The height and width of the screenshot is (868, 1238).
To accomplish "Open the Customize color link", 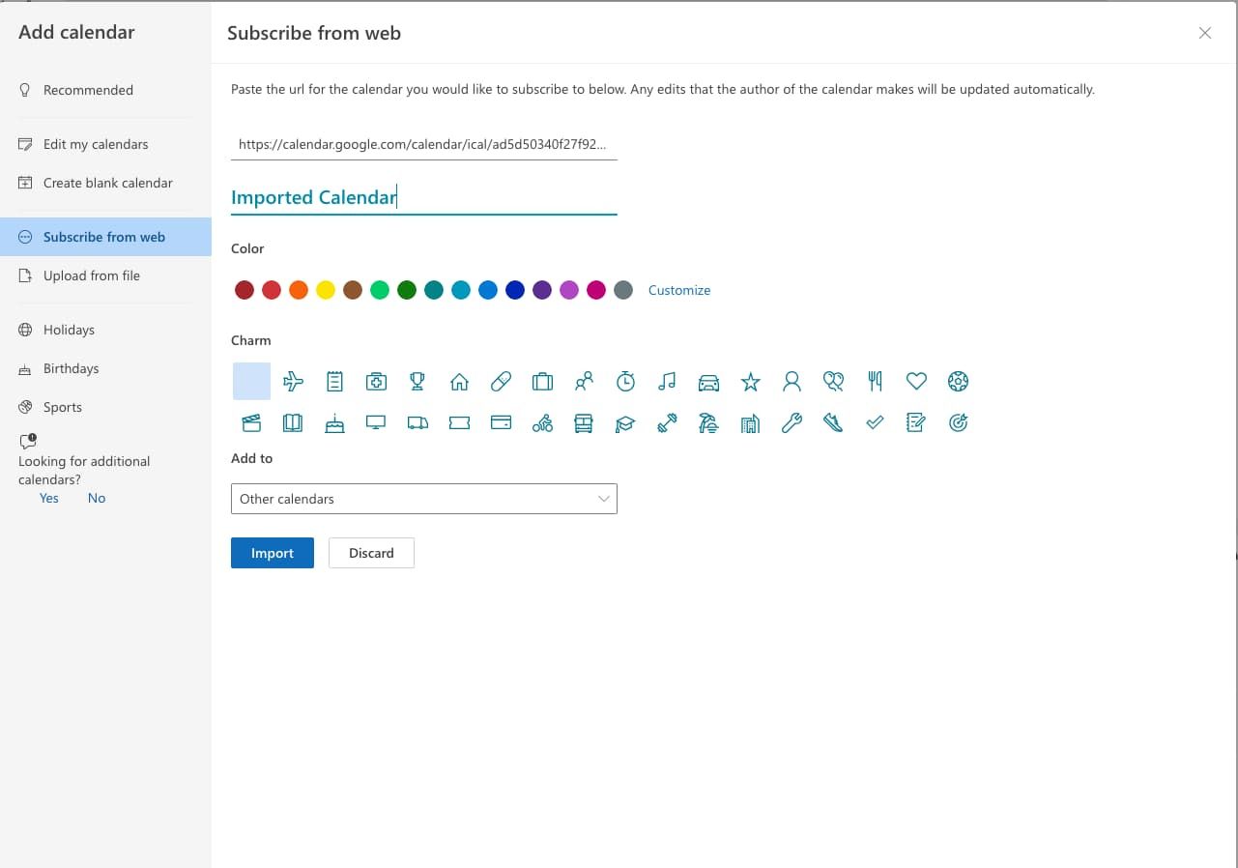I will [x=679, y=290].
